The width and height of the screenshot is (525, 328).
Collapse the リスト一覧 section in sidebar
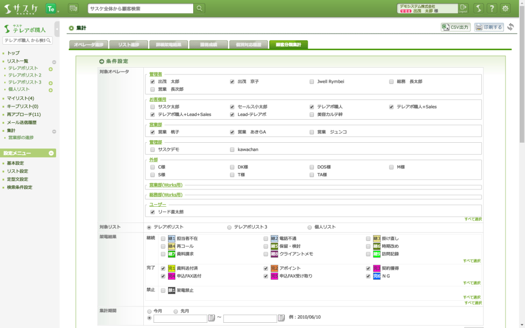click(54, 62)
